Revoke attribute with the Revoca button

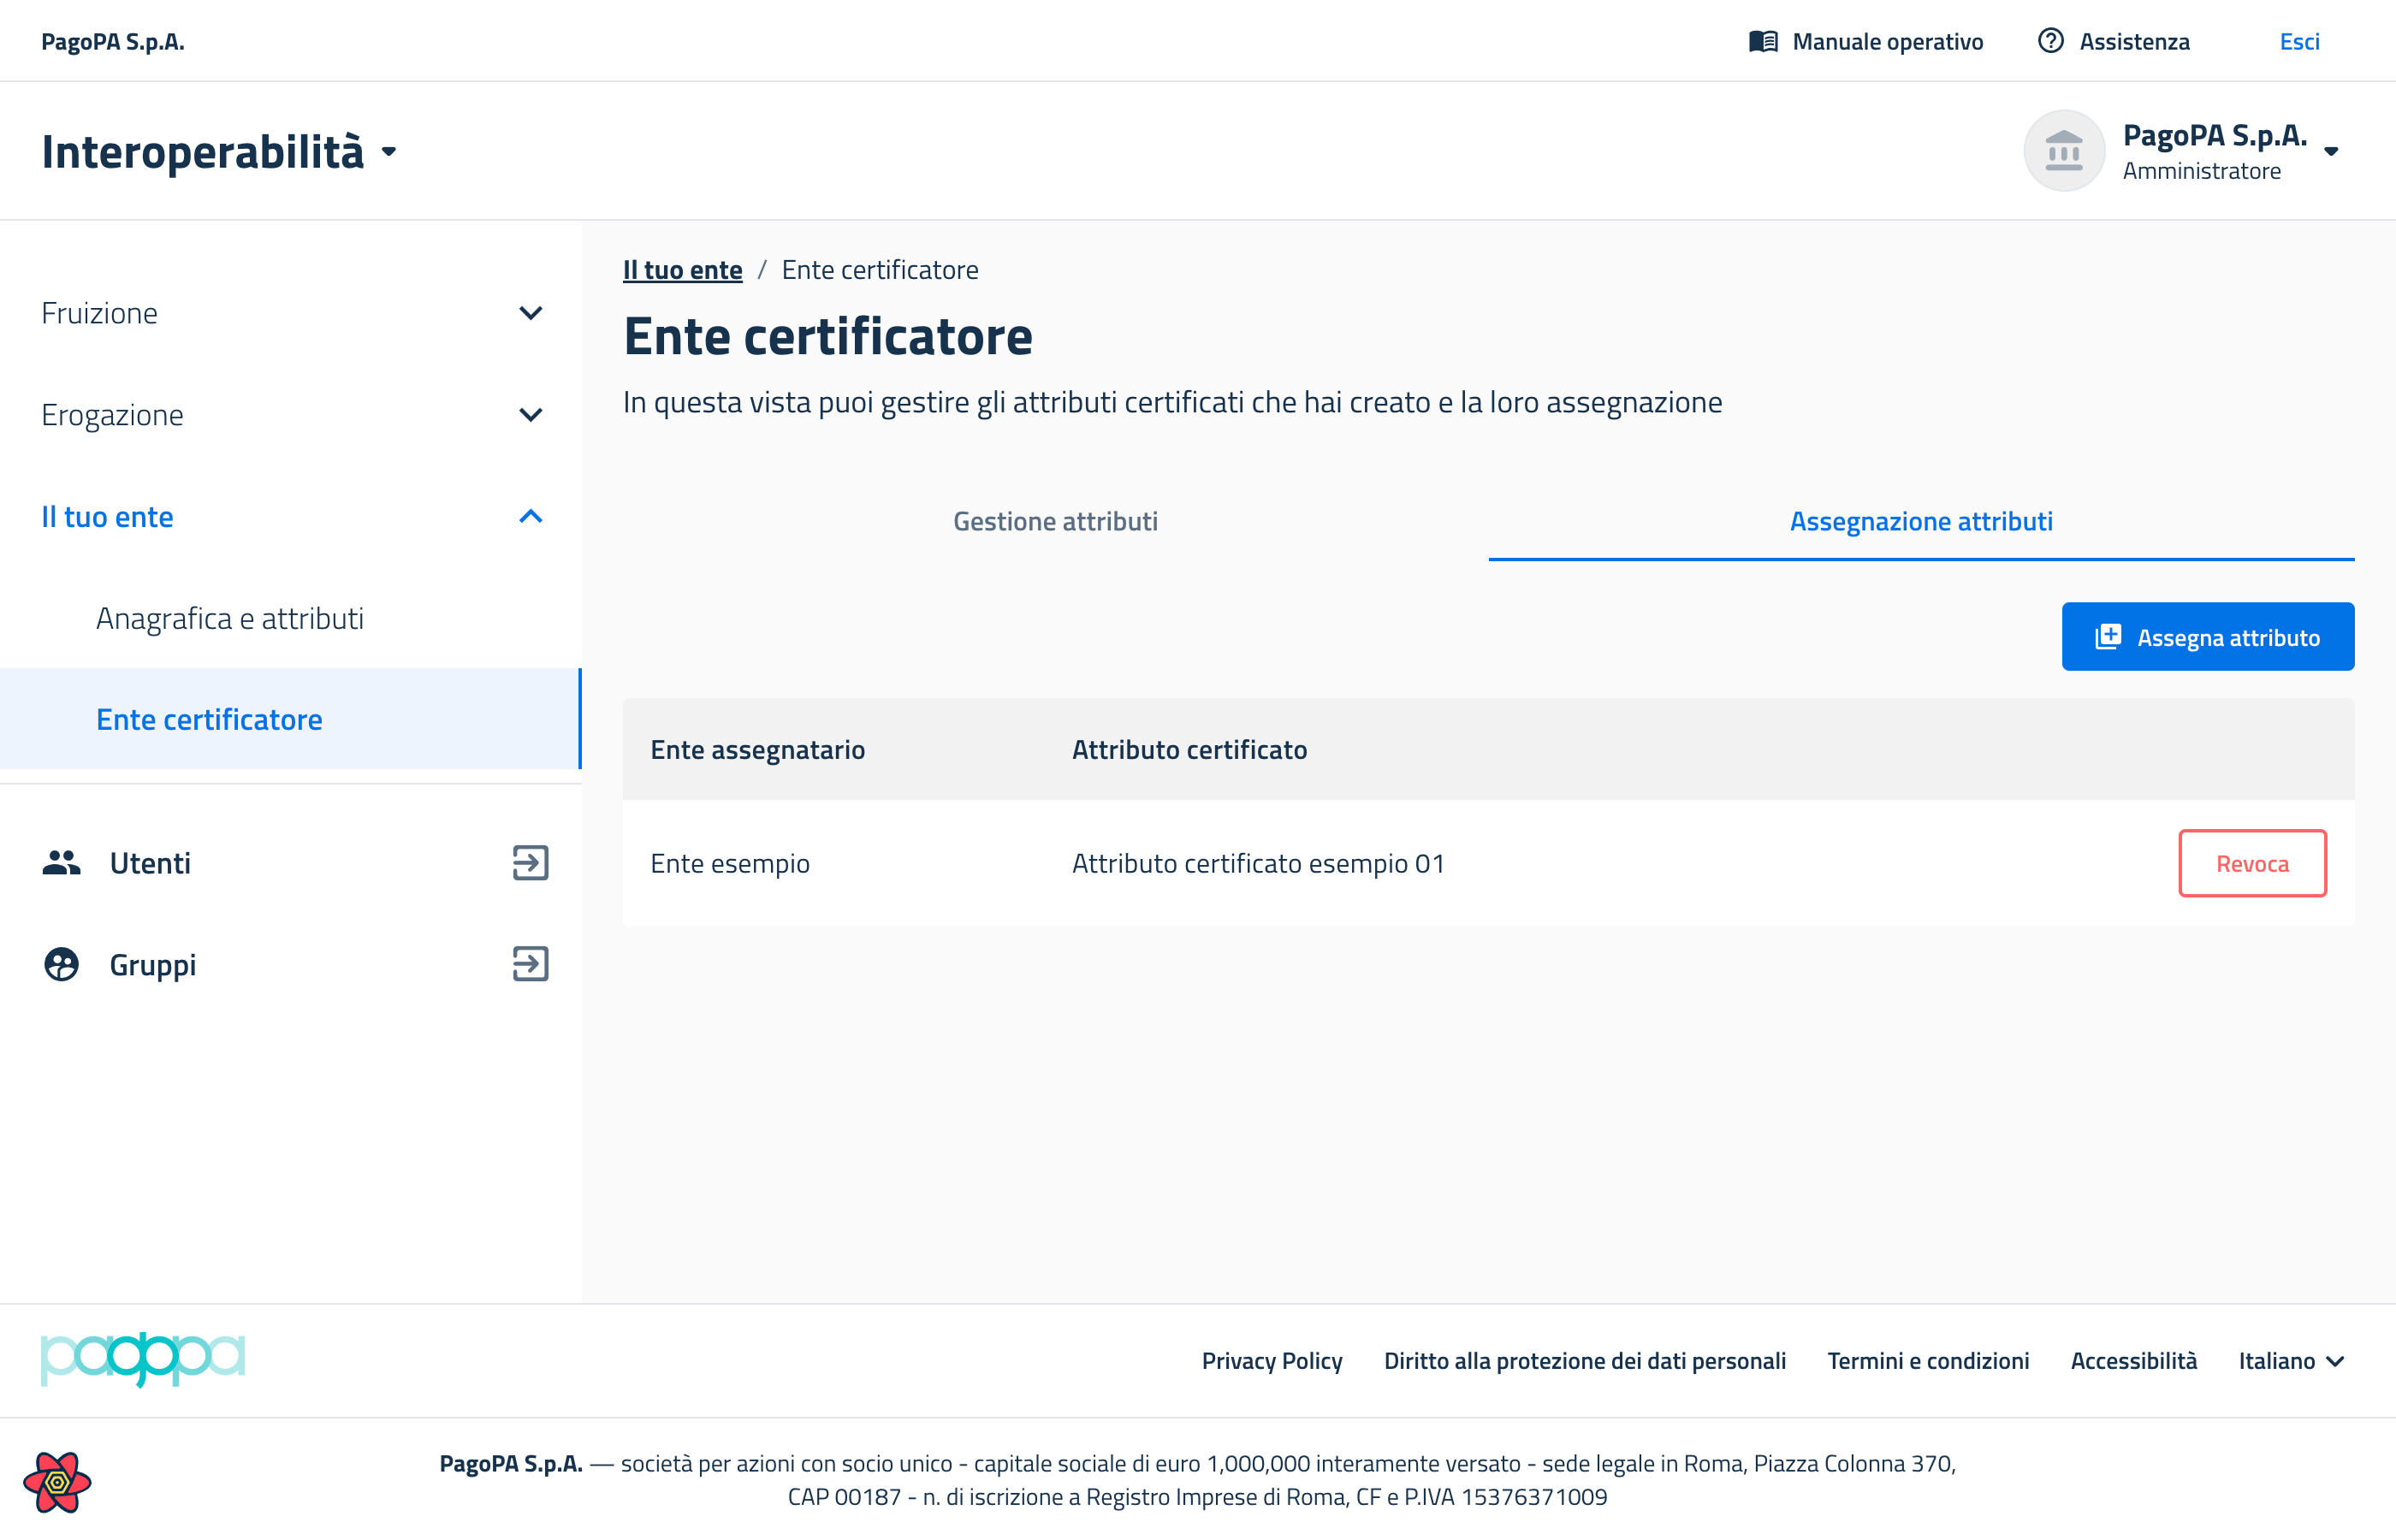coord(2252,863)
